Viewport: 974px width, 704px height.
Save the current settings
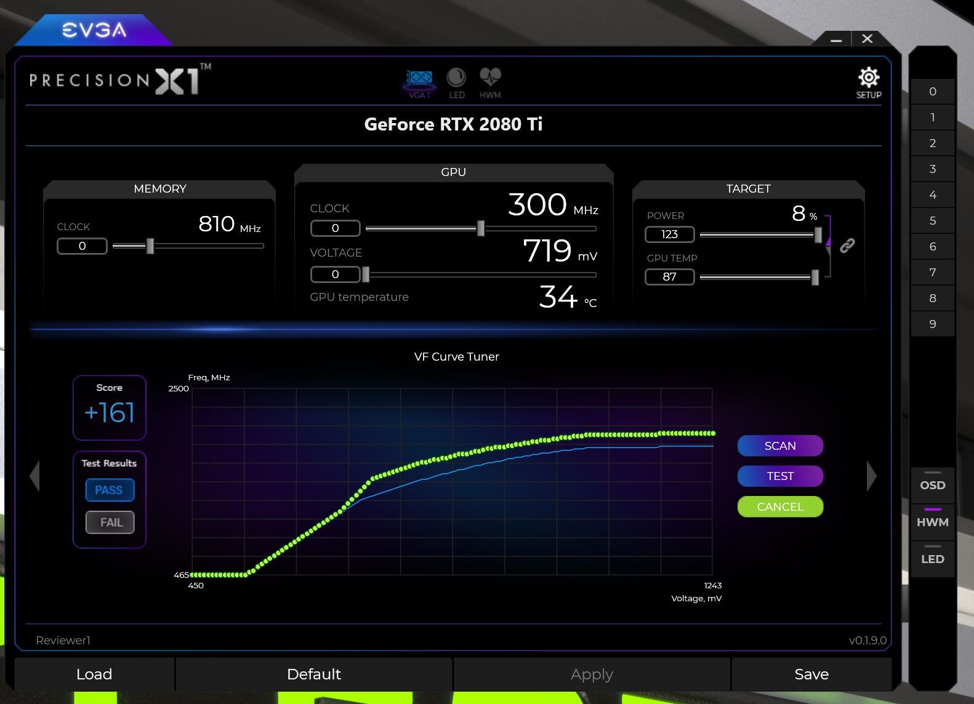point(811,674)
